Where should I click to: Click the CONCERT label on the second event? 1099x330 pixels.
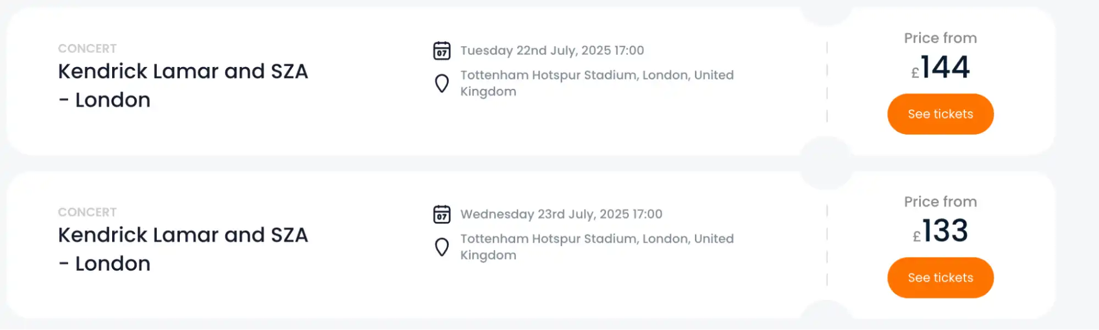tap(87, 212)
